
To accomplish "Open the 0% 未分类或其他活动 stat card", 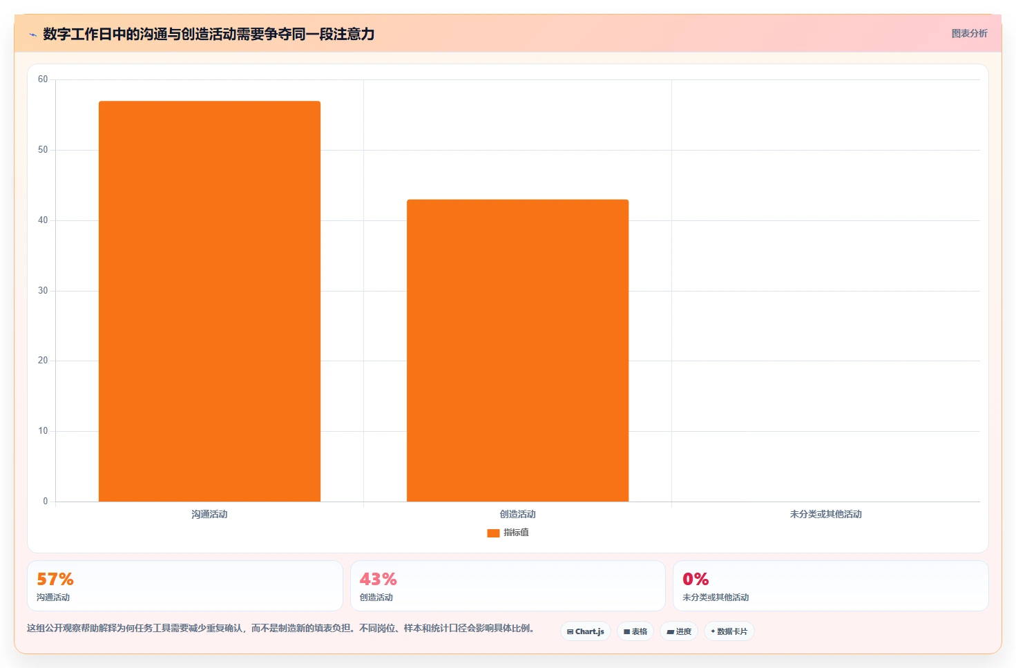I will pyautogui.click(x=831, y=586).
